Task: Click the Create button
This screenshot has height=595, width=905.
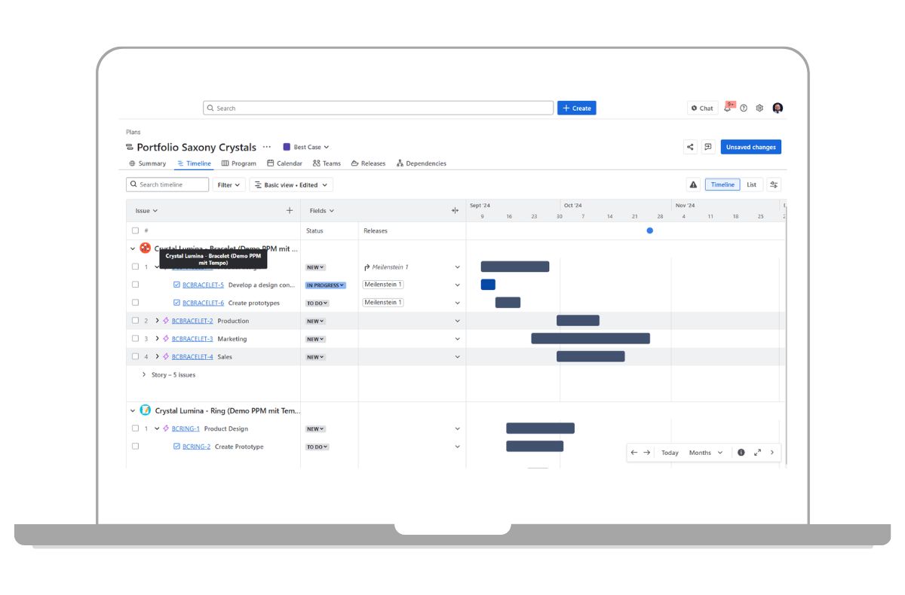Action: (577, 108)
